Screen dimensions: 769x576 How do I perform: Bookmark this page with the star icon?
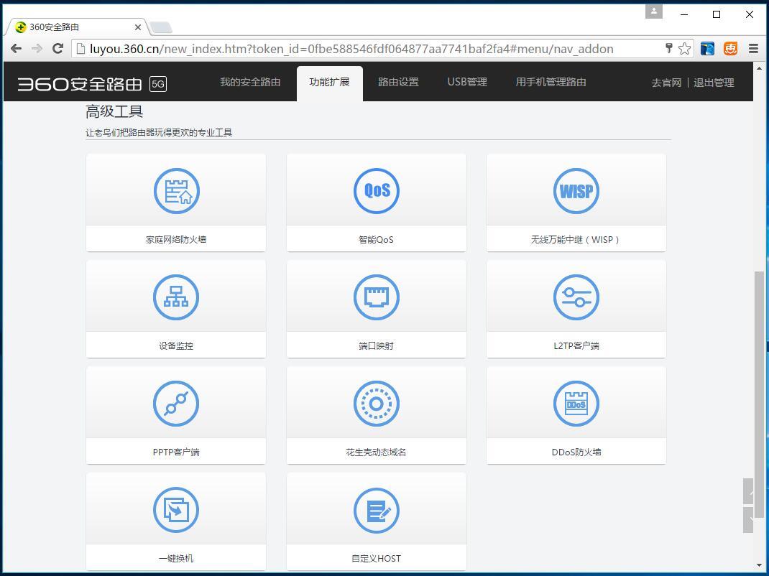[x=685, y=49]
